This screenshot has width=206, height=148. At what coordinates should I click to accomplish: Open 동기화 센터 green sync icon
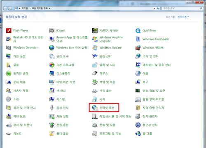9,74
